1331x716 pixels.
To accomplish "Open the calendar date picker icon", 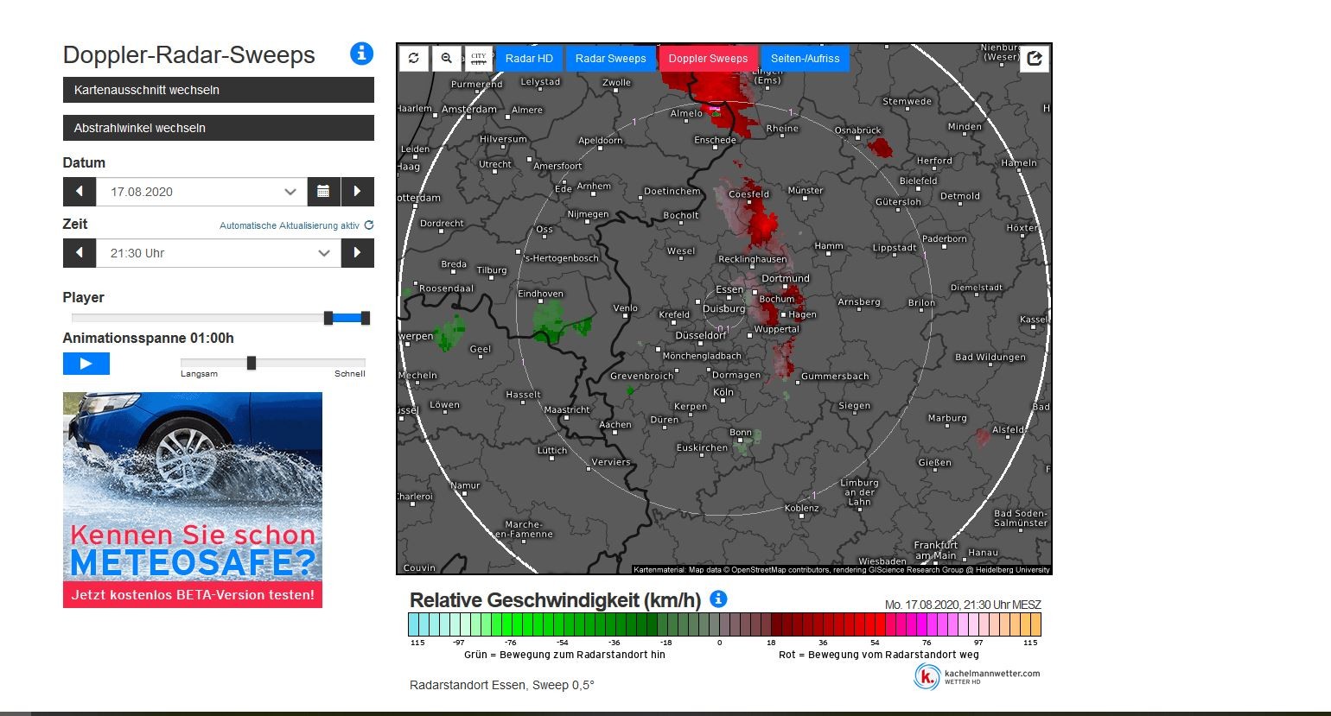I will click(323, 192).
